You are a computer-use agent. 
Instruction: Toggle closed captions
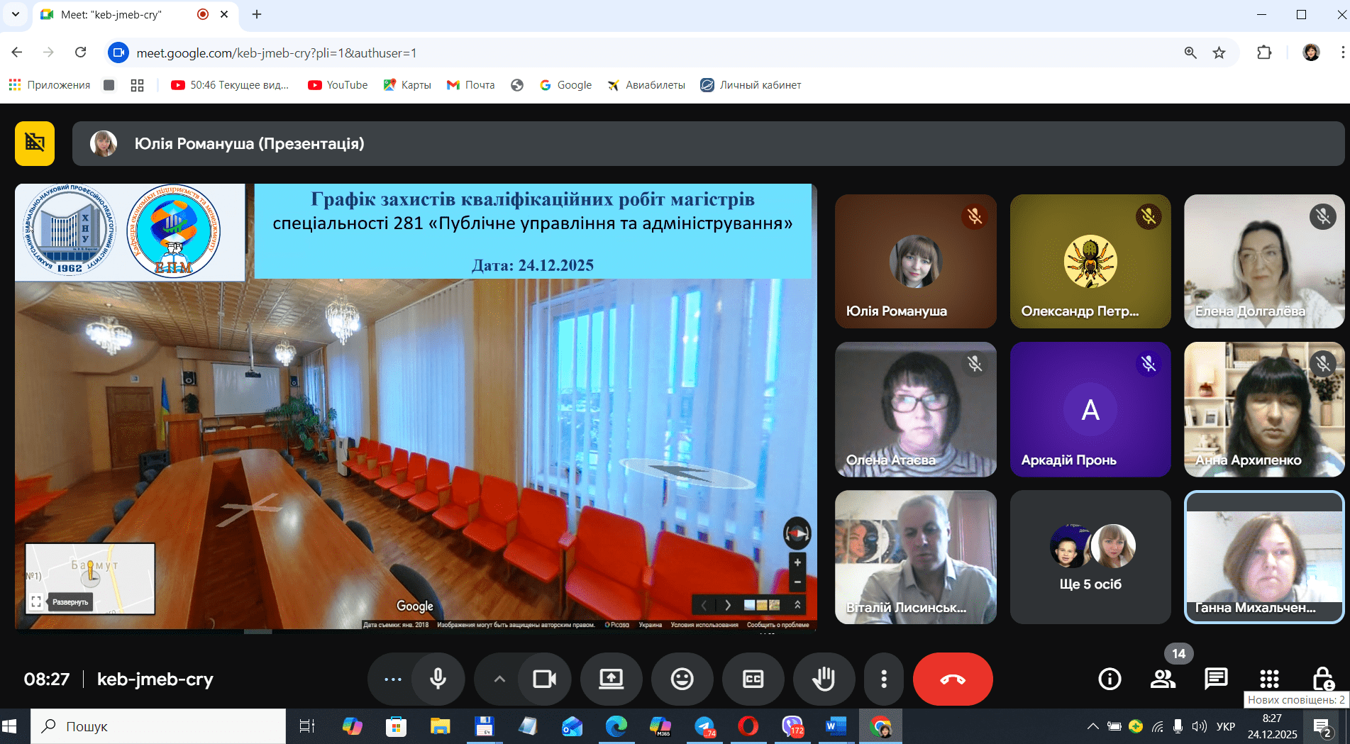[x=753, y=679]
